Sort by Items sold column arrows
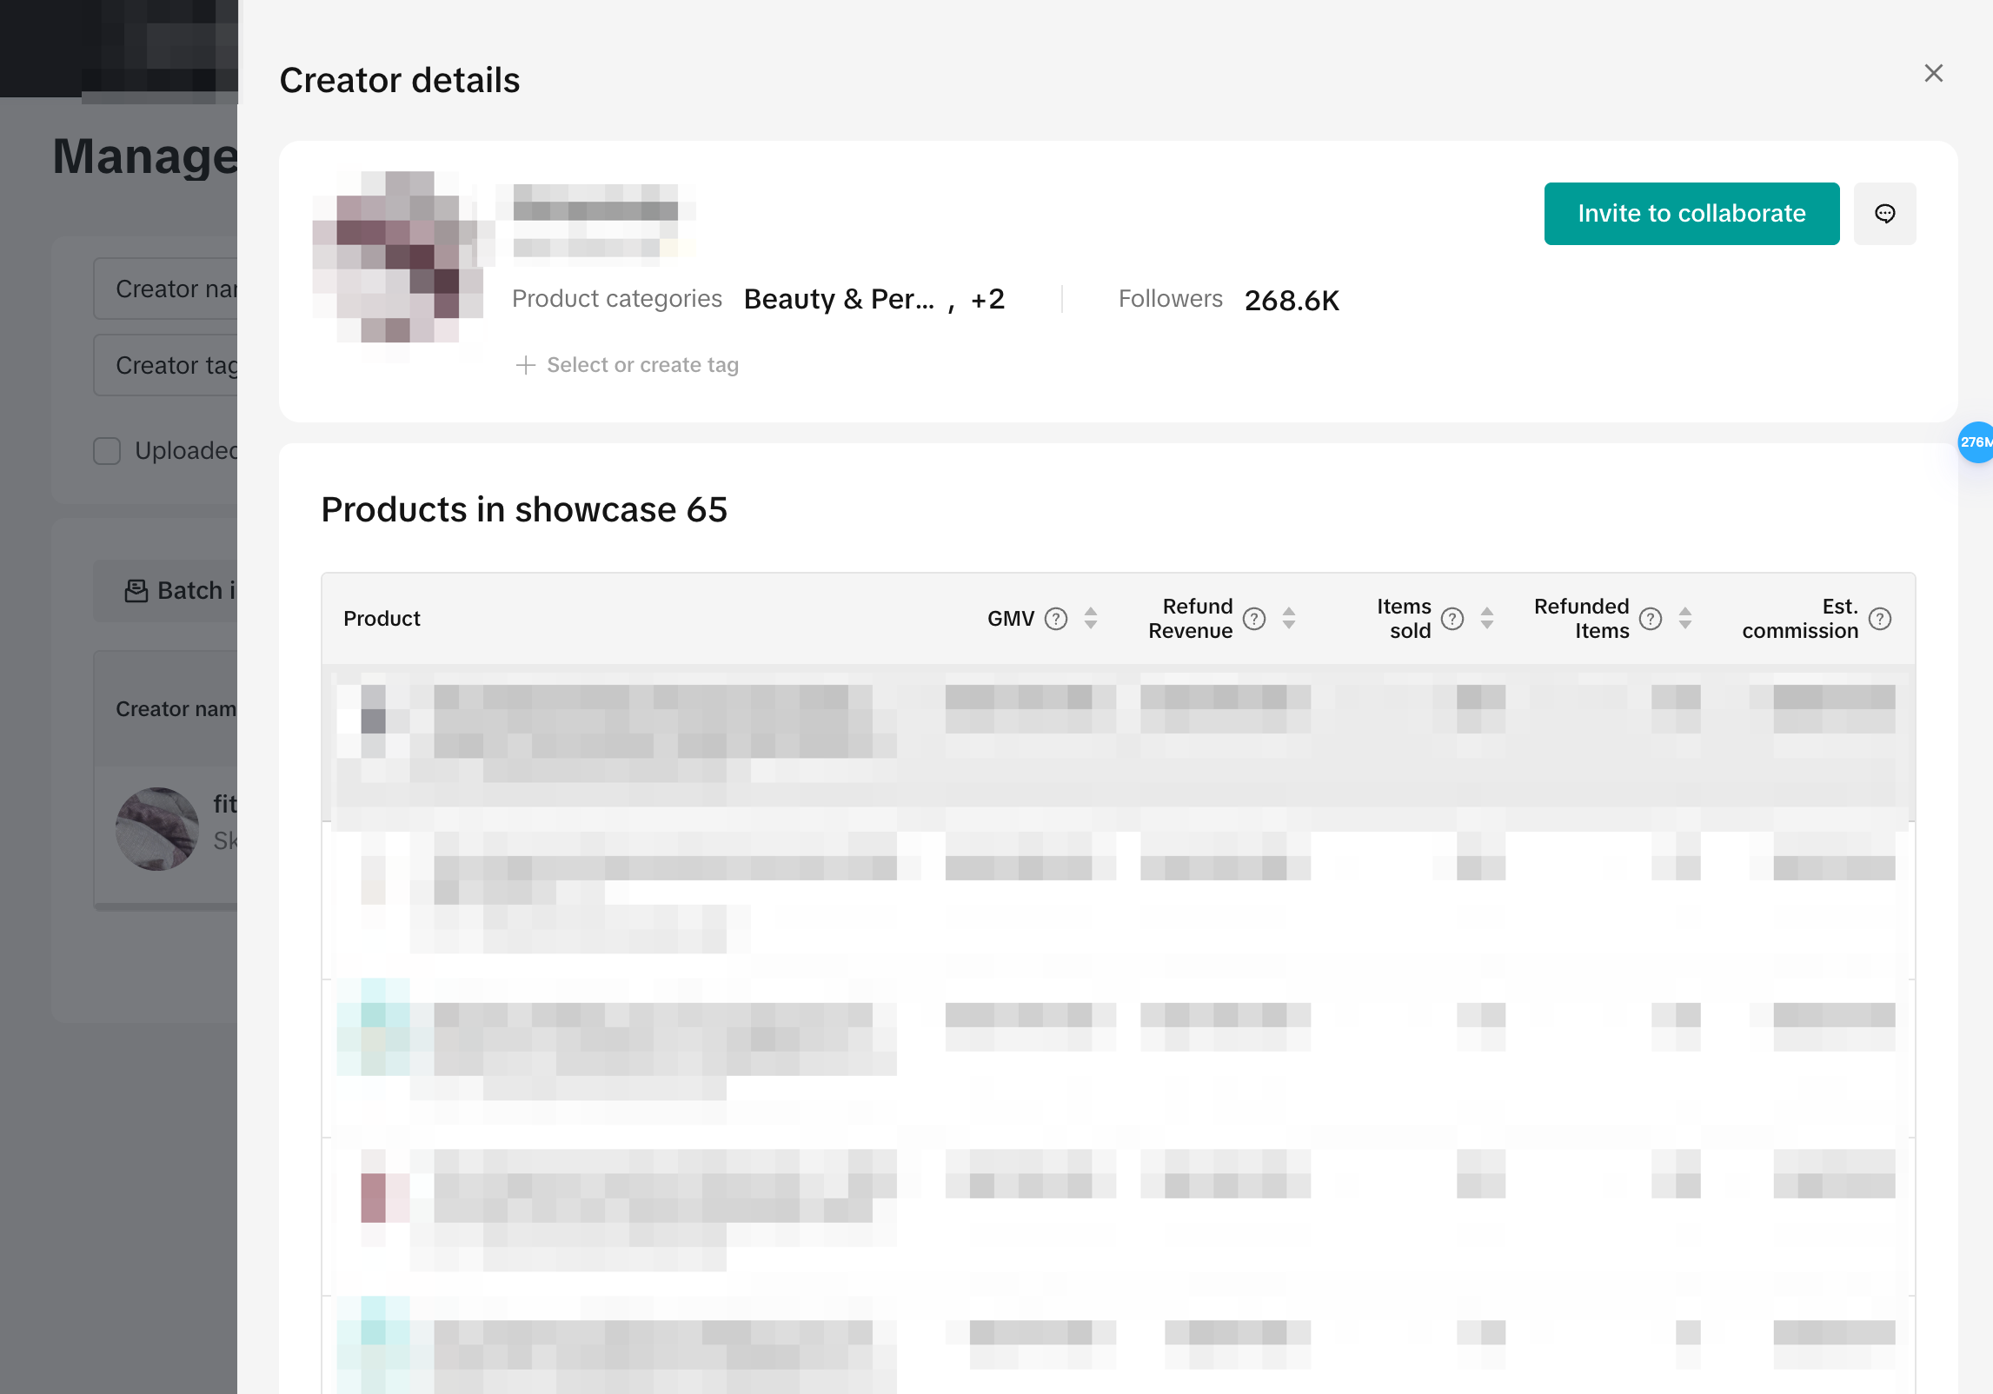 point(1487,619)
